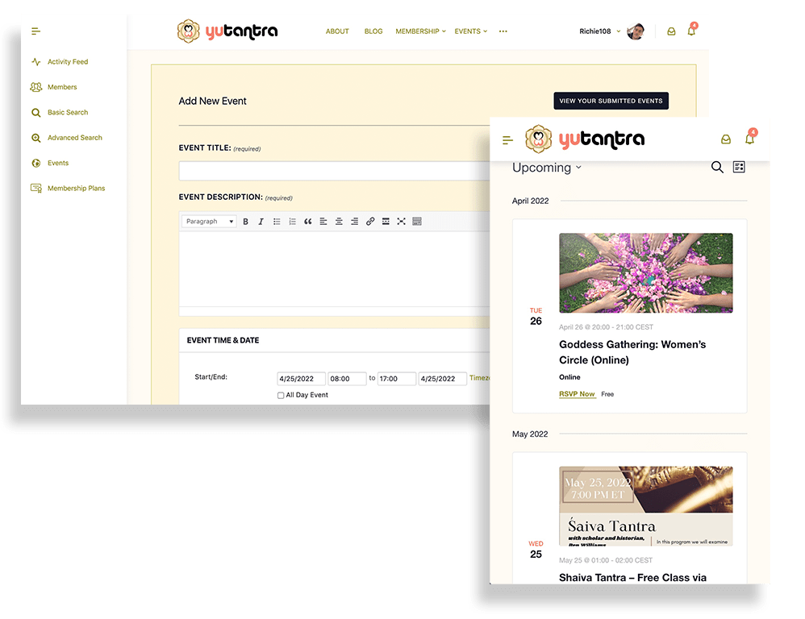Go to the About page

click(x=337, y=31)
